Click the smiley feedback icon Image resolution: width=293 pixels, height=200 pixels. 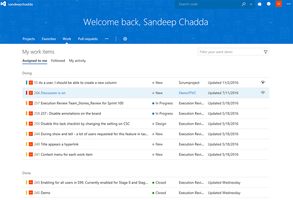click(269, 4)
